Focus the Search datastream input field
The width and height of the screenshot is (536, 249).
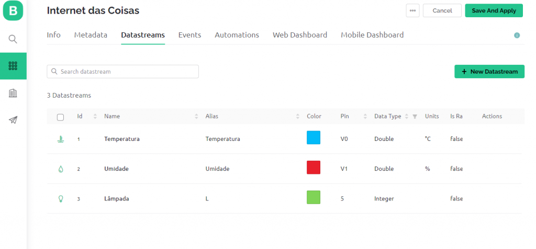122,72
